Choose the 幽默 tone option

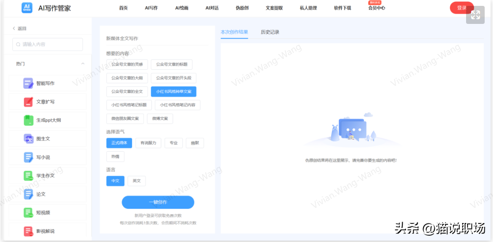click(195, 143)
